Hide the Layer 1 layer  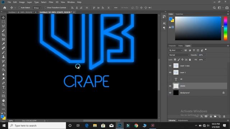pos(170,72)
